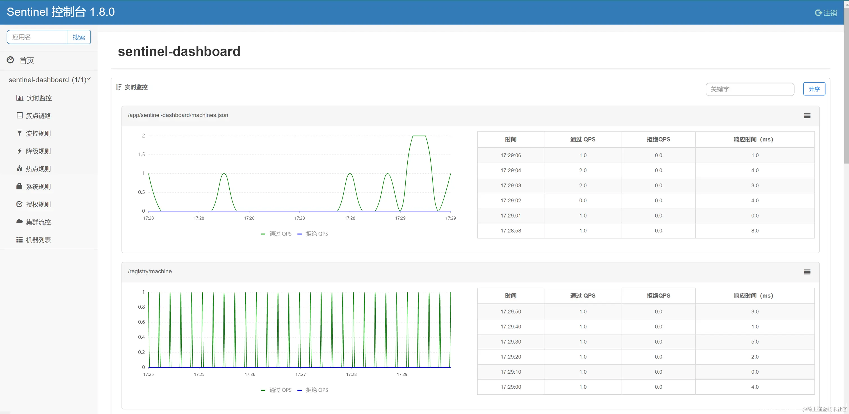This screenshot has width=849, height=414.
Task: Click the 首页 dashboard gauge icon
Action: tap(10, 60)
